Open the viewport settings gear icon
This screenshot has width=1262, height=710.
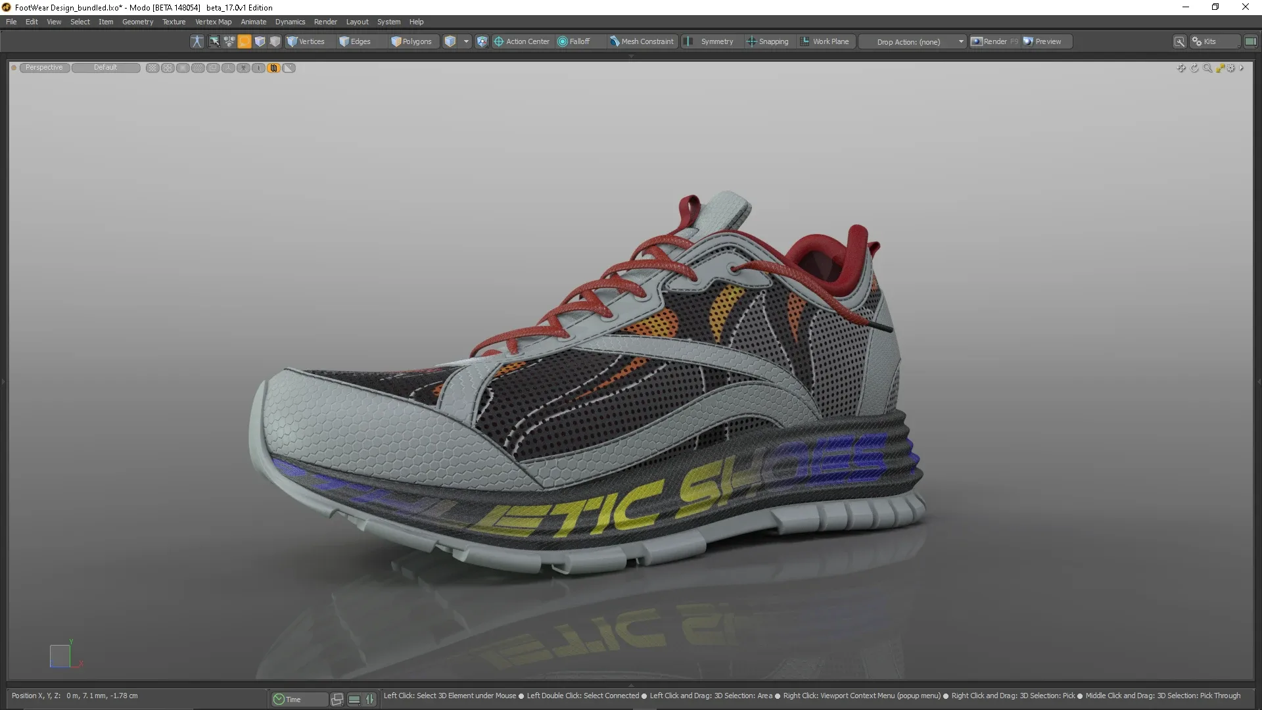point(1231,68)
